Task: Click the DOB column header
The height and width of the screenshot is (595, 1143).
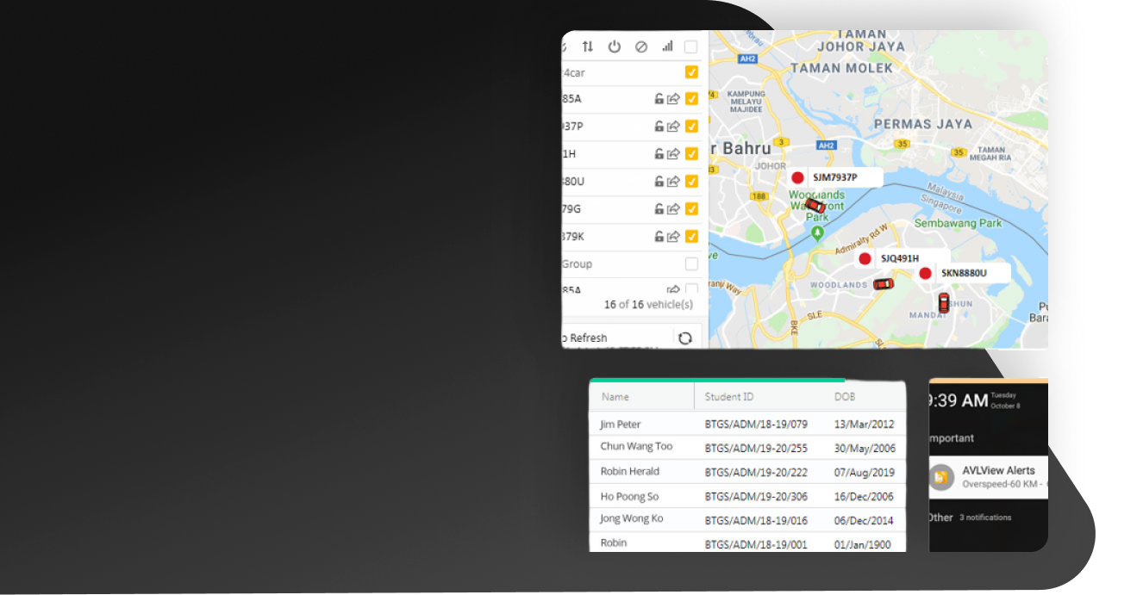Action: 844,397
